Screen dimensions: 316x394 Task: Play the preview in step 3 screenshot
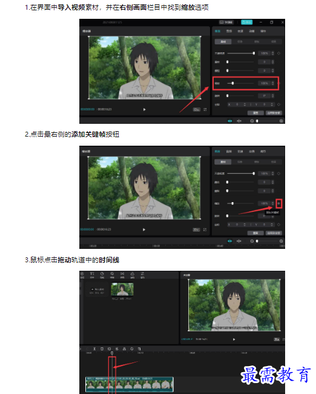(234, 339)
